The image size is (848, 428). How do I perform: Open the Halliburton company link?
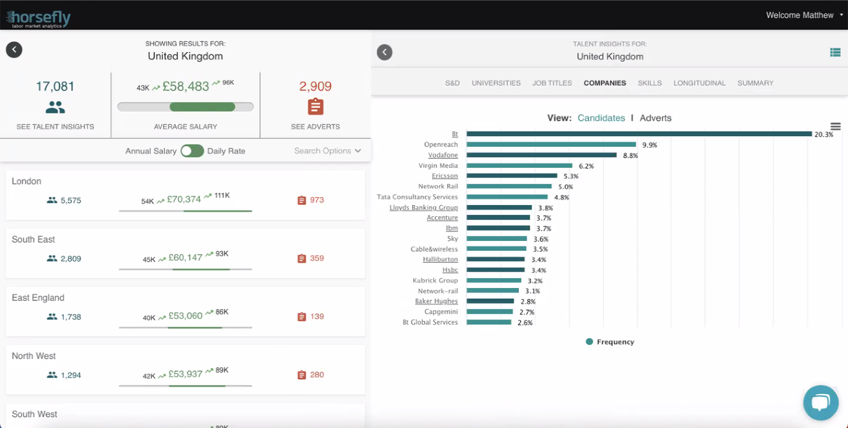441,260
